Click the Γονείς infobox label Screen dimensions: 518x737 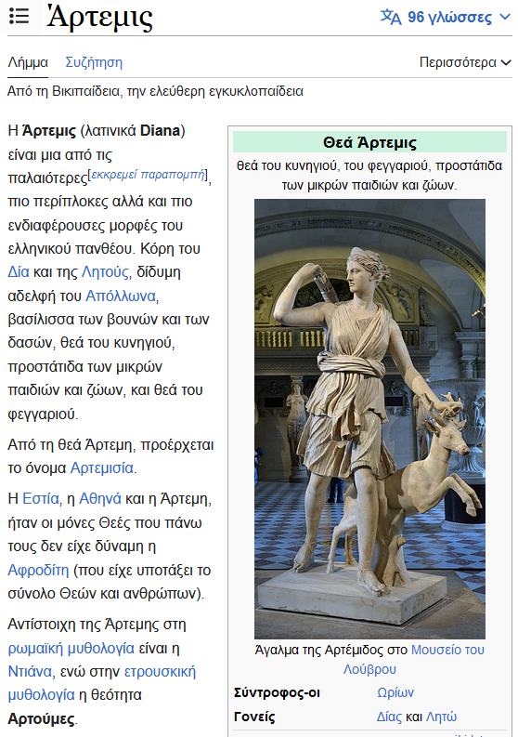(254, 717)
